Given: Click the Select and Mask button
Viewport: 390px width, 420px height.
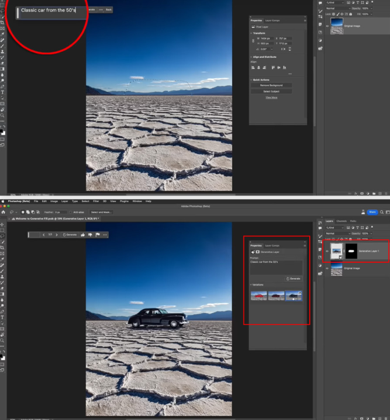Looking at the screenshot, I should coord(101,212).
